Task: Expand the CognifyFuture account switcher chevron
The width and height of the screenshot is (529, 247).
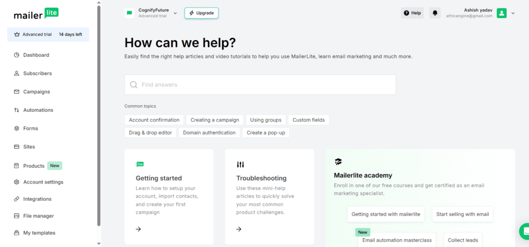Action: pos(175,13)
